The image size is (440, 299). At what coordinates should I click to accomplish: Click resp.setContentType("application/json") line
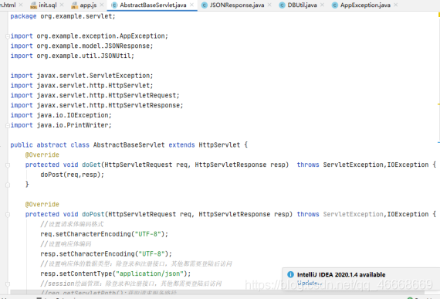(115, 274)
